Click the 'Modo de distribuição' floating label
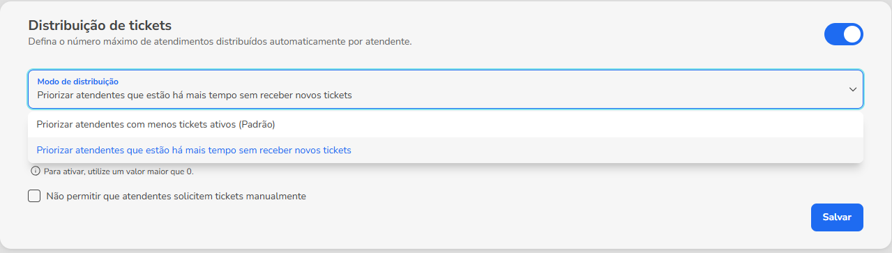Image resolution: width=892 pixels, height=253 pixels. pos(77,82)
